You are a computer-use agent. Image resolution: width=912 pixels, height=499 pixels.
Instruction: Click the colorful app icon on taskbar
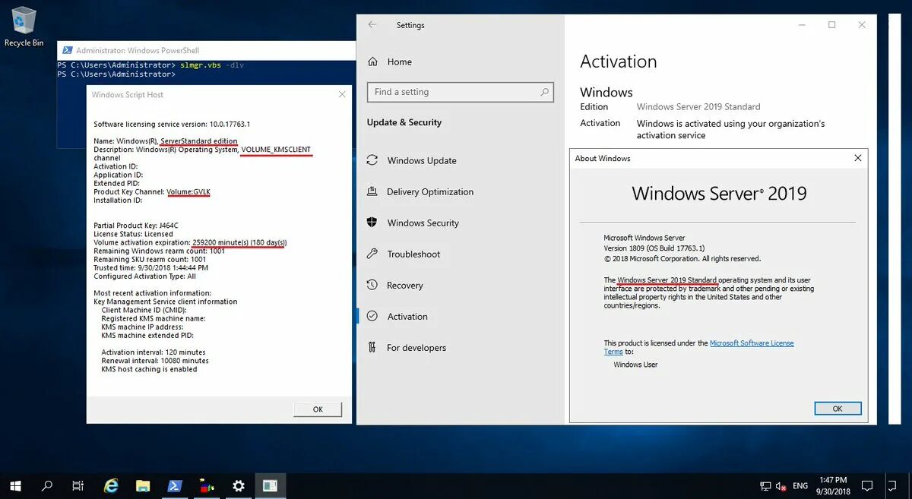tap(207, 485)
